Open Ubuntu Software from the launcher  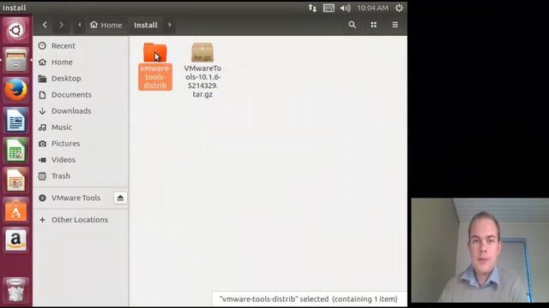click(15, 210)
